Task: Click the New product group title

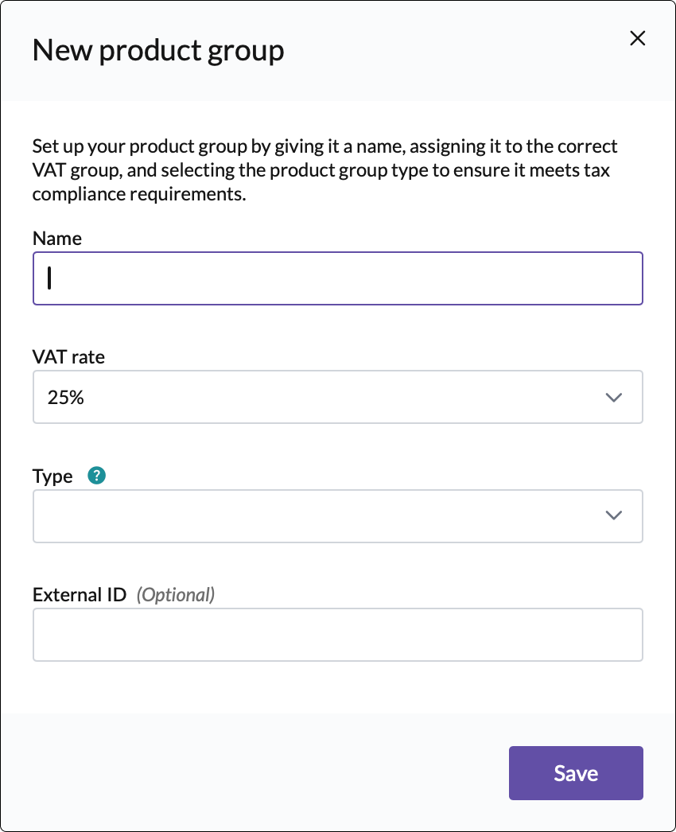Action: [157, 50]
